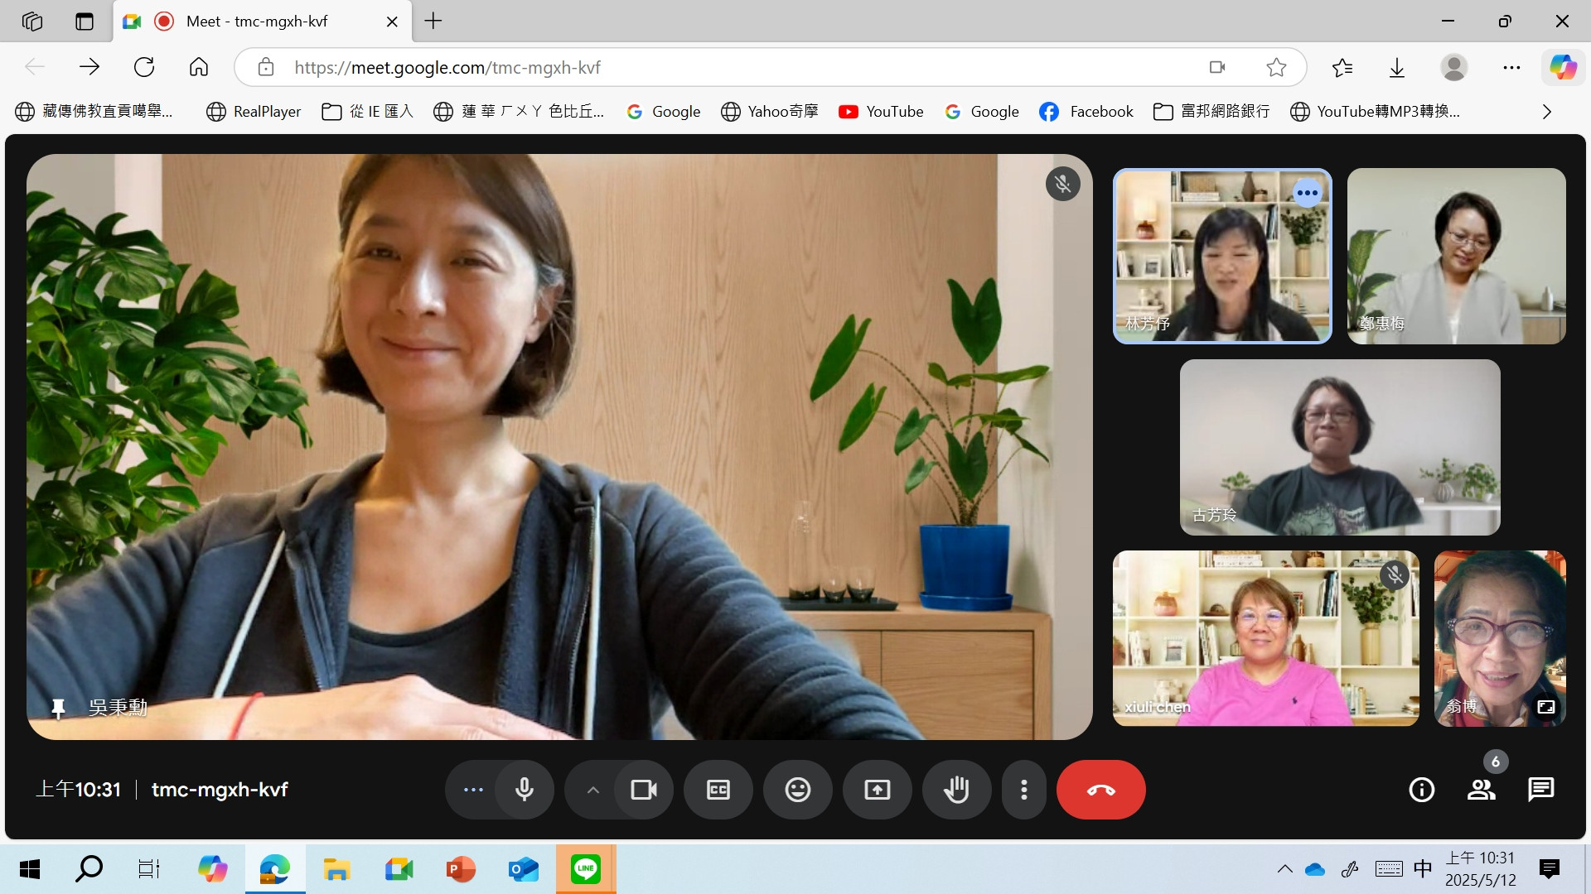Image resolution: width=1591 pixels, height=894 pixels.
Task: Open meeting details info icon
Action: 1421,790
